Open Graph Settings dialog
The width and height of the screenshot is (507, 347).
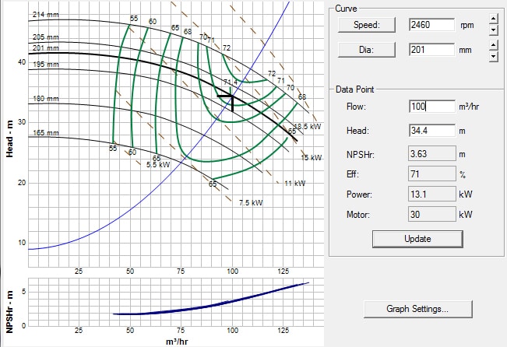pos(417,309)
